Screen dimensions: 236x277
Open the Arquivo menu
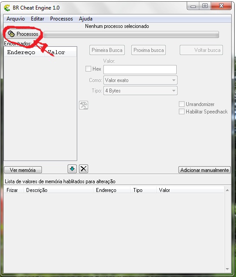click(16, 19)
